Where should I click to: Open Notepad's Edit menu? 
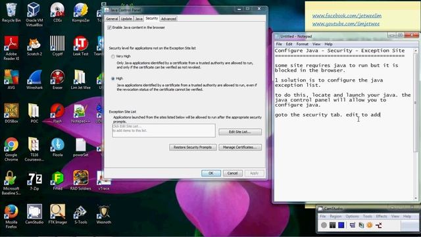(289, 44)
